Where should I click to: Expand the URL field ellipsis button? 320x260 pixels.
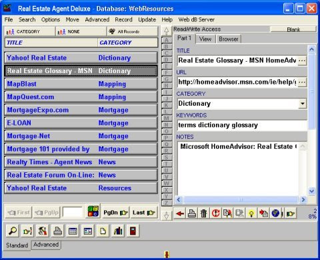tap(302, 82)
